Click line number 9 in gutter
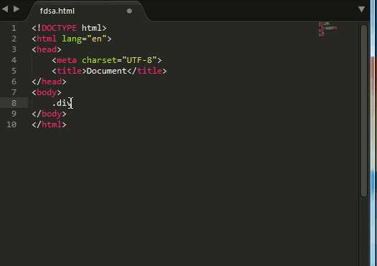 point(14,114)
